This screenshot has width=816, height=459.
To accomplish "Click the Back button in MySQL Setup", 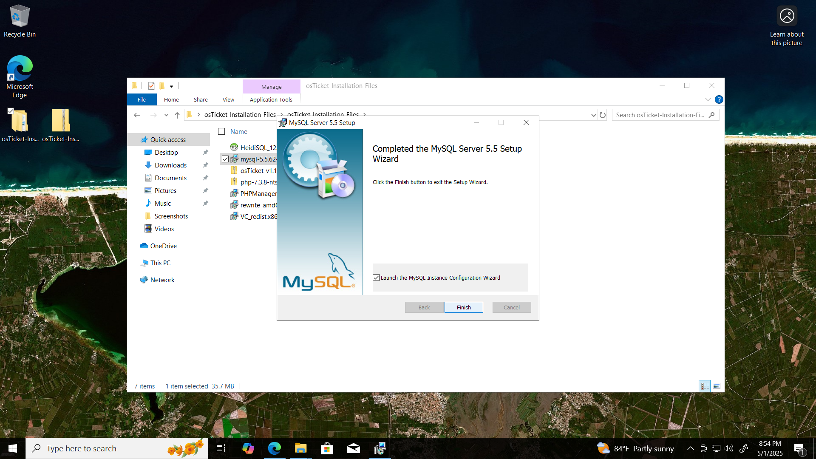I will coord(424,307).
